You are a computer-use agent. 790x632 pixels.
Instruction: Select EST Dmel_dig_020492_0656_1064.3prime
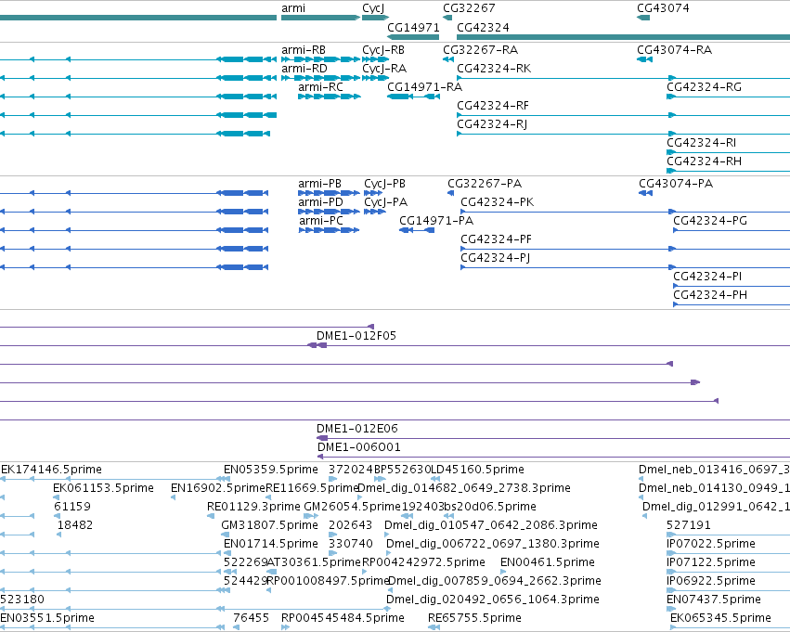(388, 609)
